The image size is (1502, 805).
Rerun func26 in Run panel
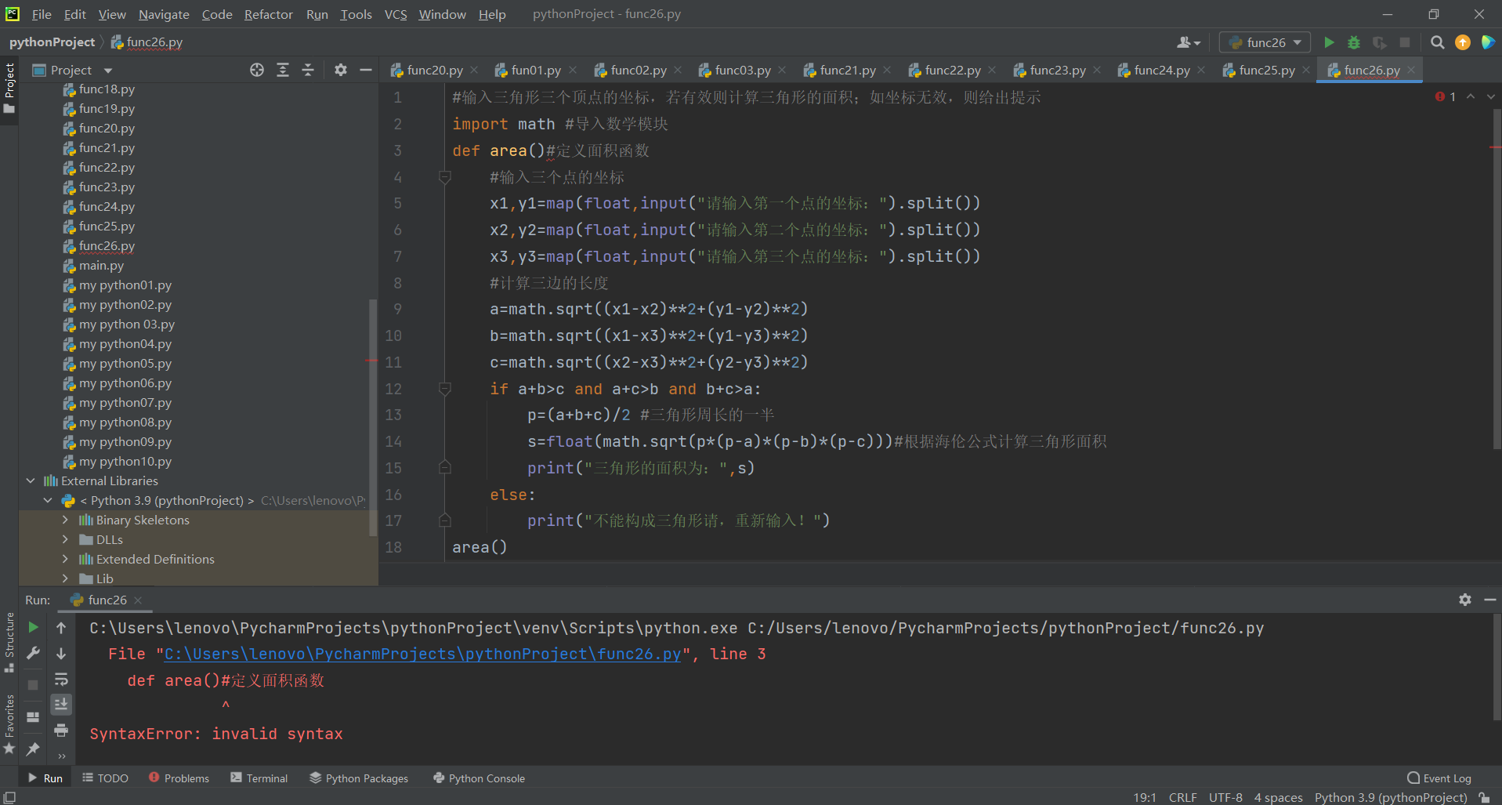pos(33,627)
